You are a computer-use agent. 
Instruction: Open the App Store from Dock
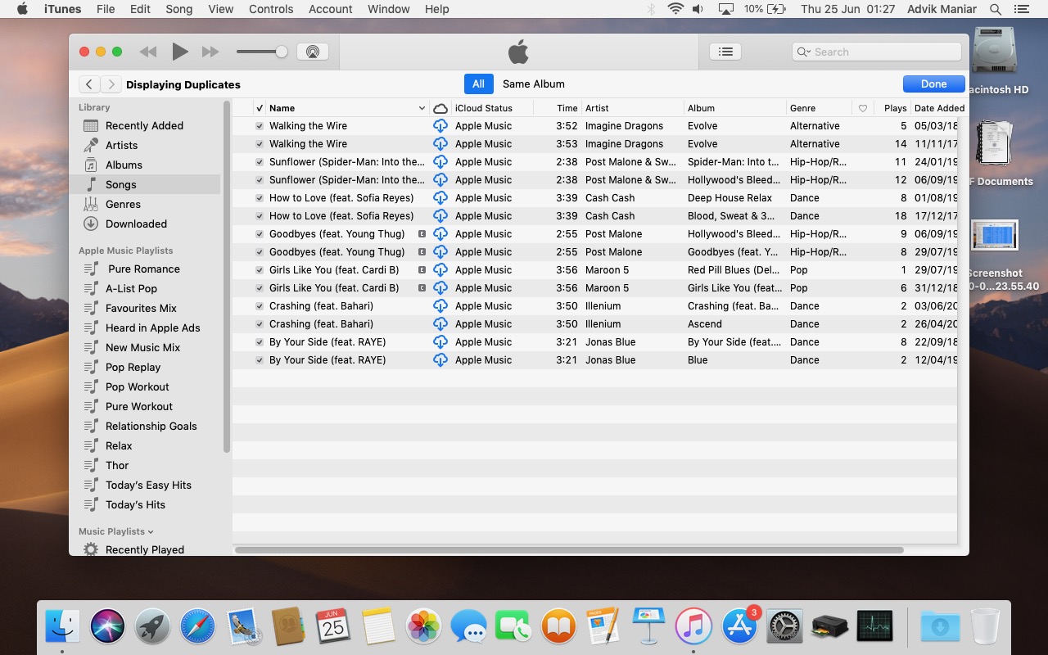click(x=739, y=627)
